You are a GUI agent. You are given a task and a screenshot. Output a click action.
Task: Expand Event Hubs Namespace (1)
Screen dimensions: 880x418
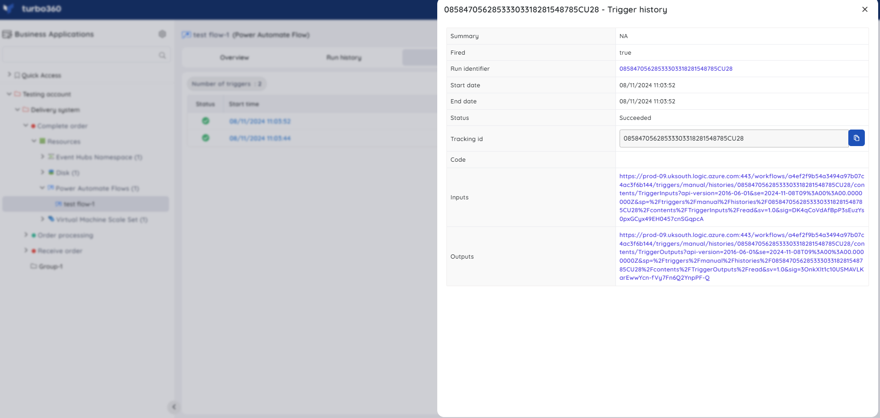(42, 156)
